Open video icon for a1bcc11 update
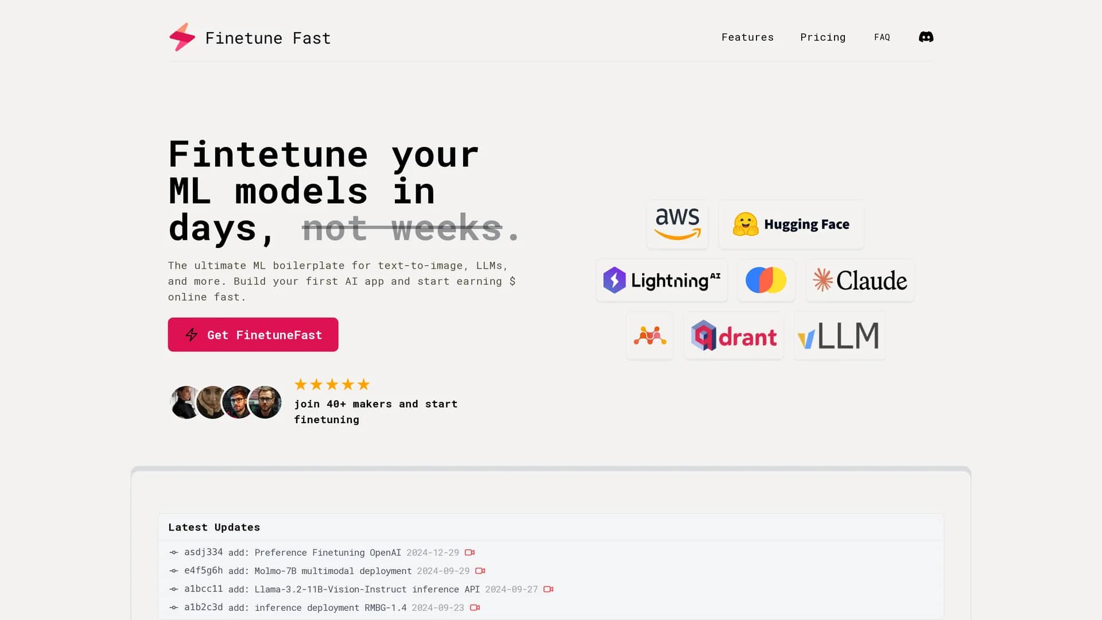 pos(548,589)
